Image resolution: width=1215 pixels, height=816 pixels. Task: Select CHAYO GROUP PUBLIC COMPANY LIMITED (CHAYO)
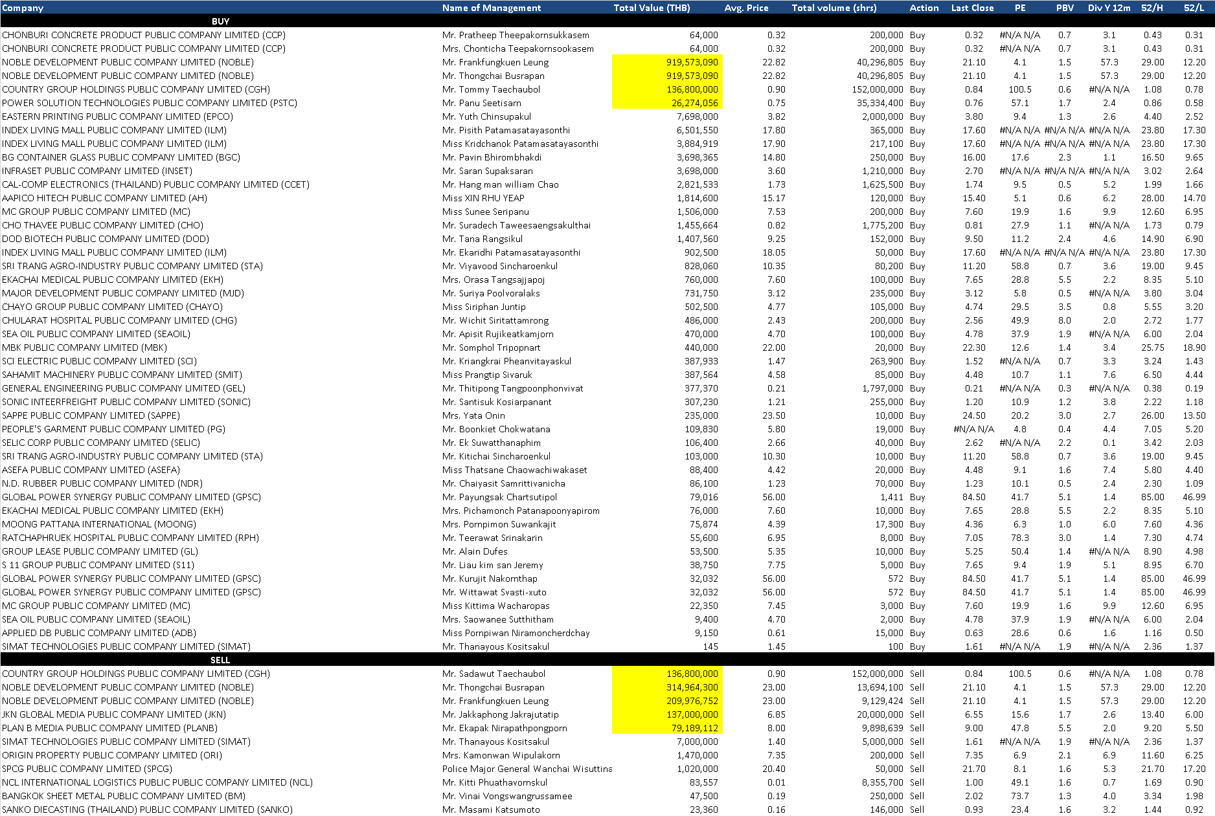point(112,307)
